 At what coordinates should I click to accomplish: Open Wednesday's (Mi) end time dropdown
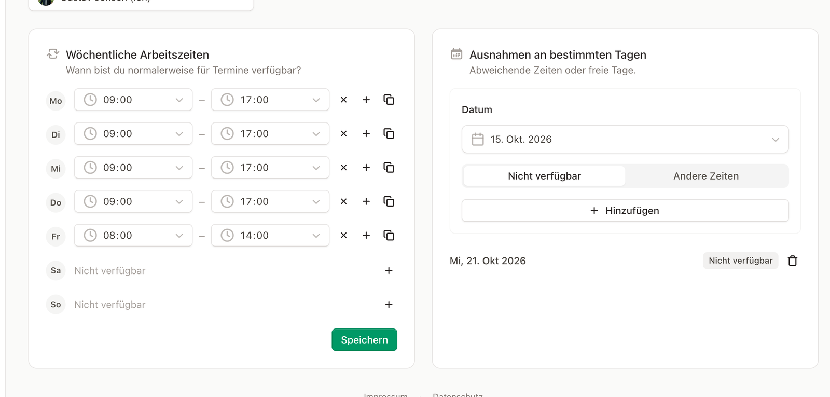coord(270,168)
